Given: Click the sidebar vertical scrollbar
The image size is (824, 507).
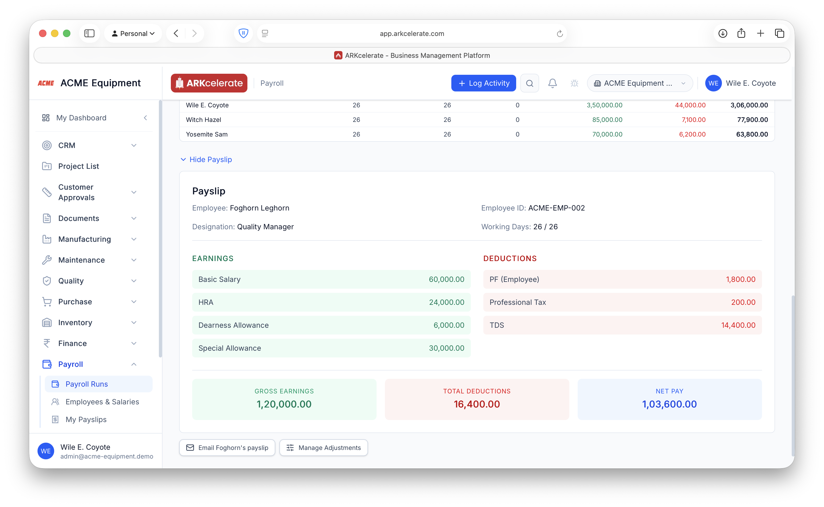Looking at the screenshot, I should [160, 229].
